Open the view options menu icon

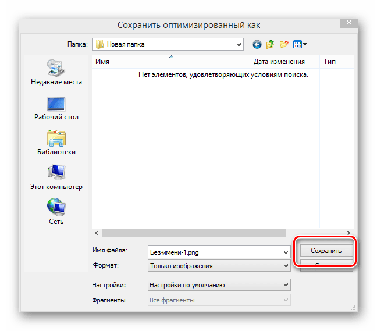point(300,44)
